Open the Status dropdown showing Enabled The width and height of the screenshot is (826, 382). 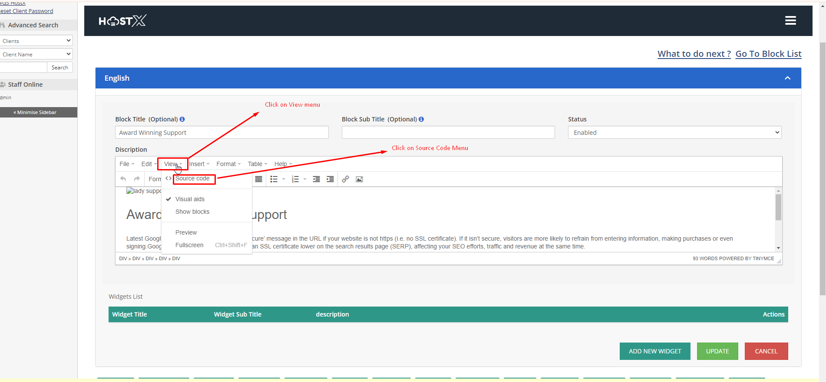click(674, 133)
